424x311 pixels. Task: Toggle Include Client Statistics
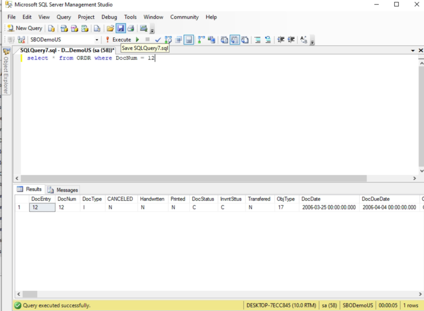(212, 40)
